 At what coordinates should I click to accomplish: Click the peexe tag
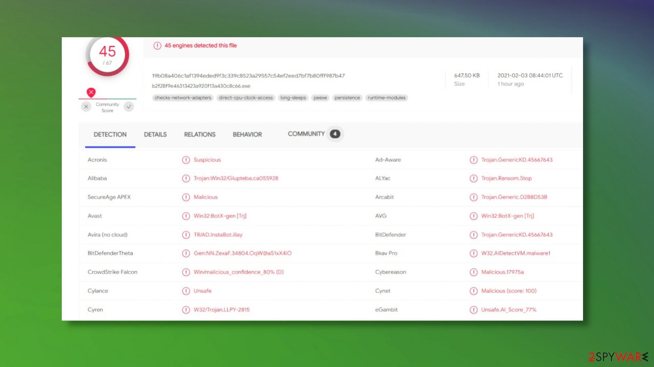pyautogui.click(x=320, y=97)
